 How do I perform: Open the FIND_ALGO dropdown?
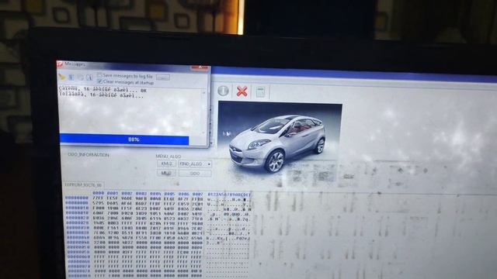195,164
